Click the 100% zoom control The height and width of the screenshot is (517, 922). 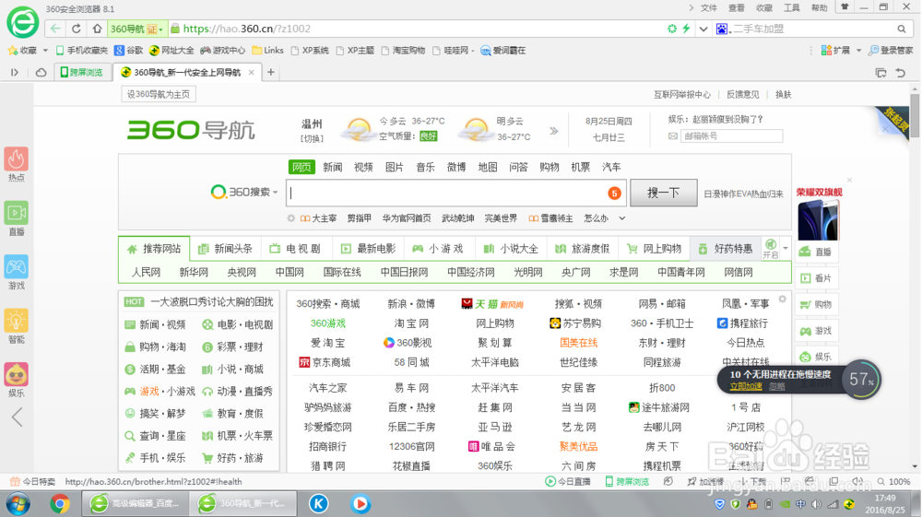pos(893,481)
